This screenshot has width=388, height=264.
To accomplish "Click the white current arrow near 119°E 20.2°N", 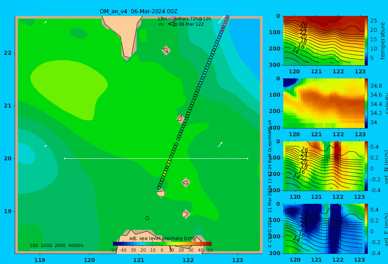I will (45, 146).
